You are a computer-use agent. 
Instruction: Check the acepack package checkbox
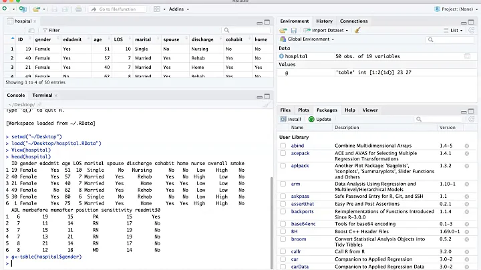click(283, 154)
